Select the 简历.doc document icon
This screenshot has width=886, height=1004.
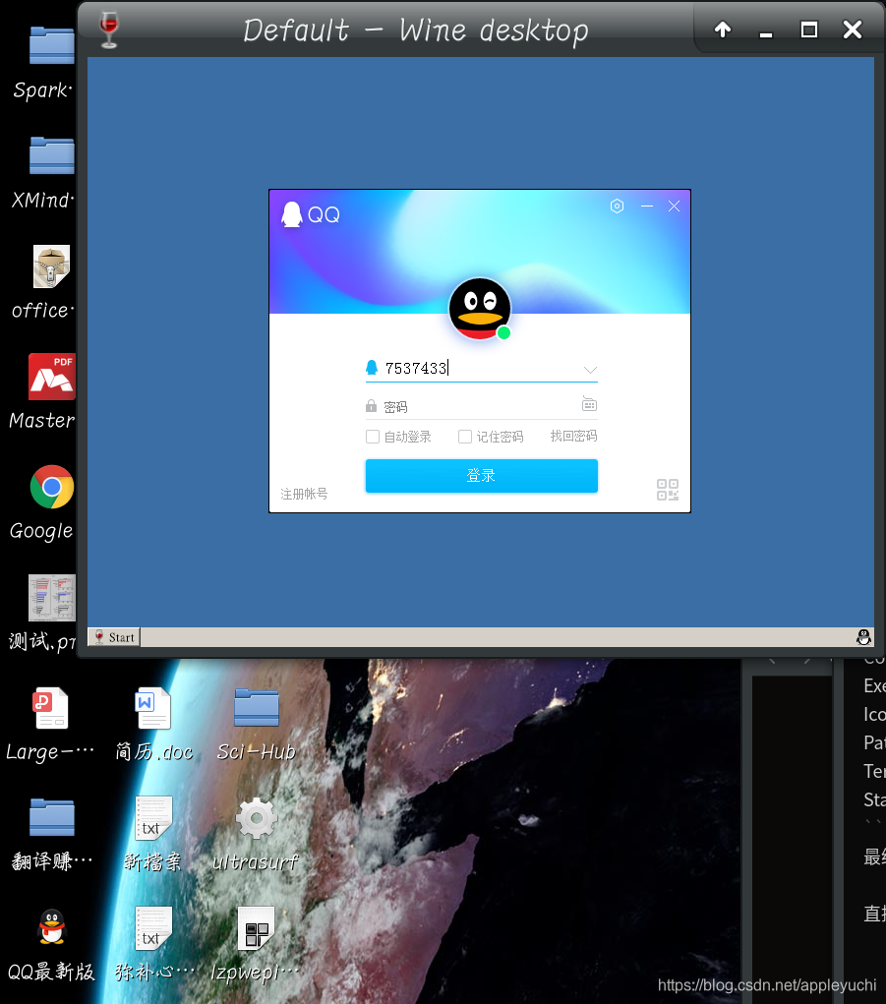point(153,708)
